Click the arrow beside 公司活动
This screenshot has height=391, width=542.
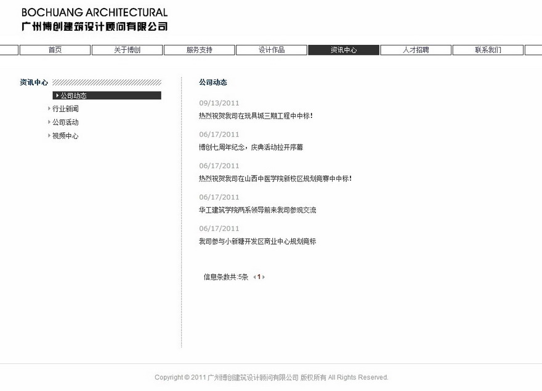tap(49, 122)
